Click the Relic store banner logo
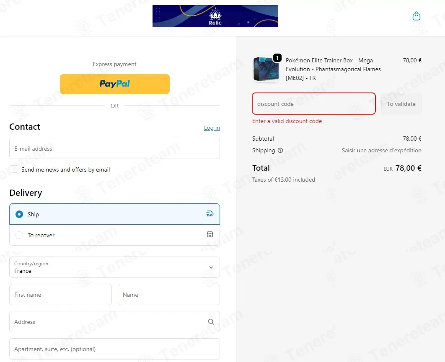The width and height of the screenshot is (445, 362). pos(215,16)
